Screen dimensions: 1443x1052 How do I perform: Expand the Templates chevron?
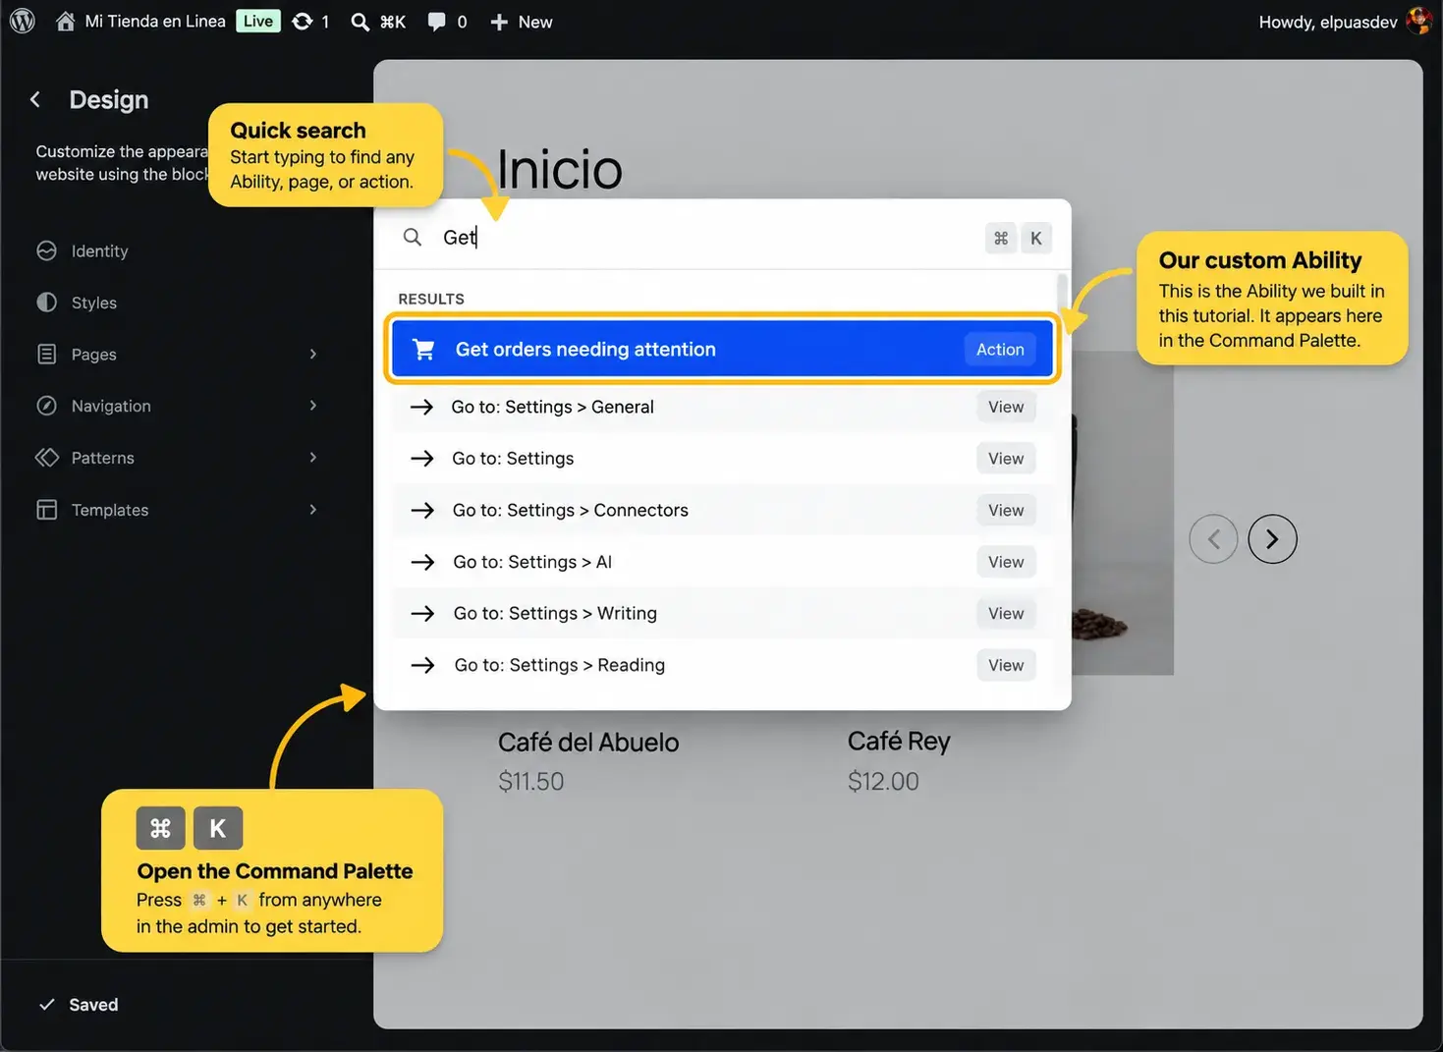[313, 509]
